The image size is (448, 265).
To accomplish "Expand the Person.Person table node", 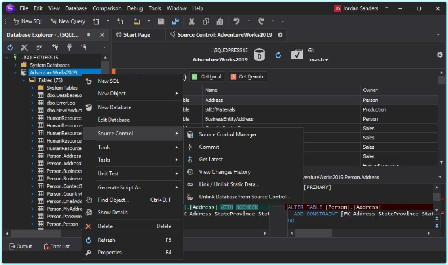I will [32, 224].
